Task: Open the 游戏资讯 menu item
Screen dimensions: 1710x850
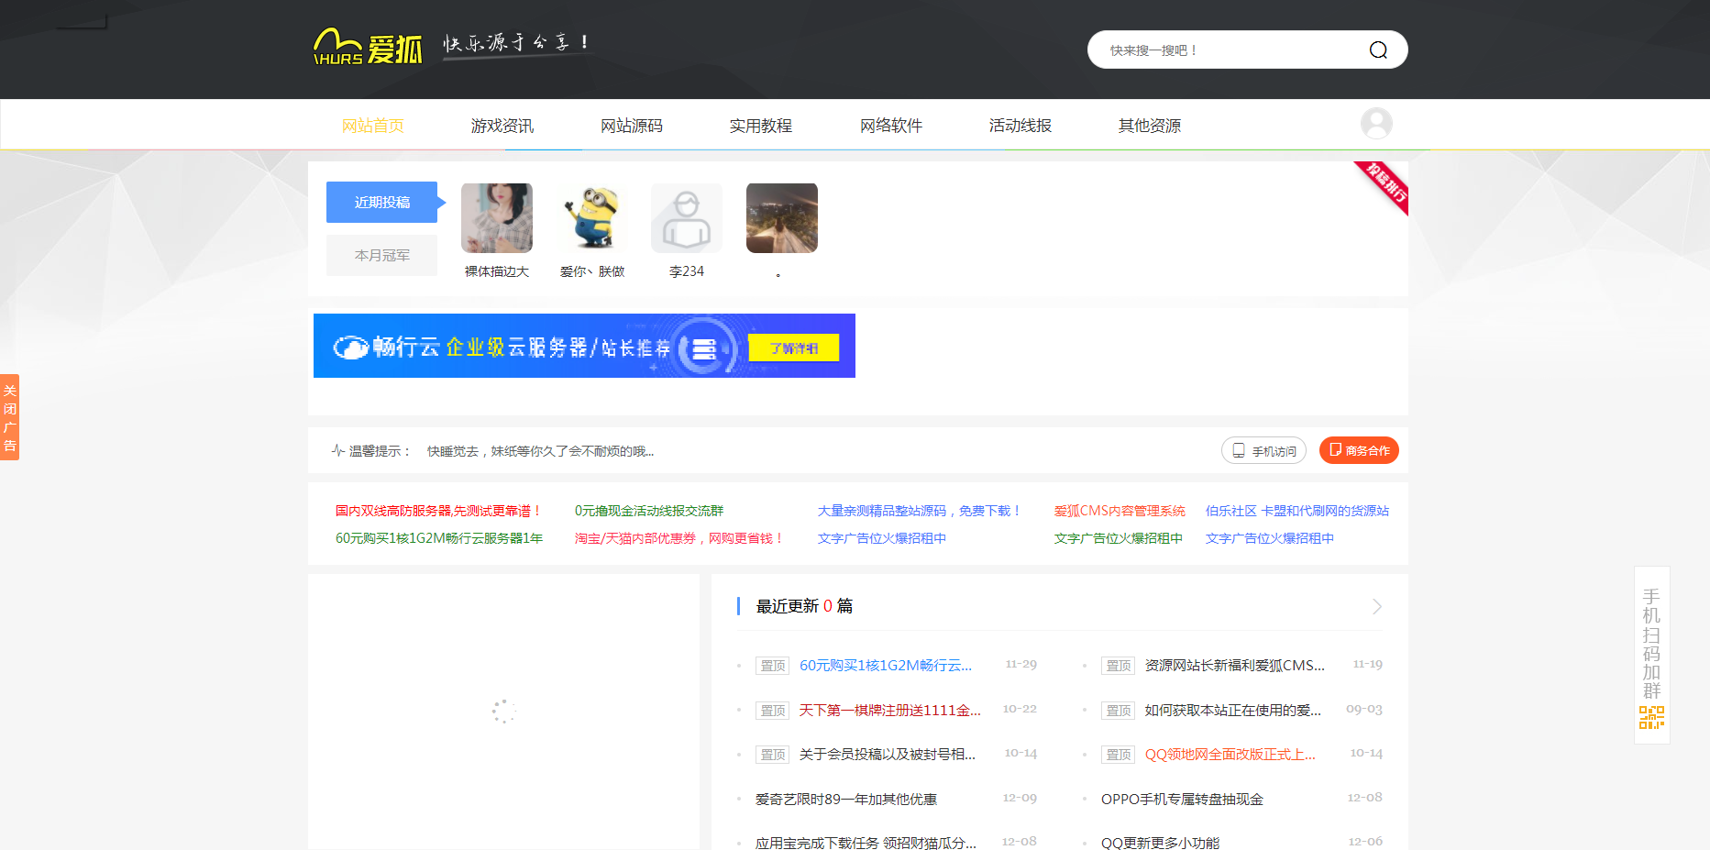Action: point(502,126)
